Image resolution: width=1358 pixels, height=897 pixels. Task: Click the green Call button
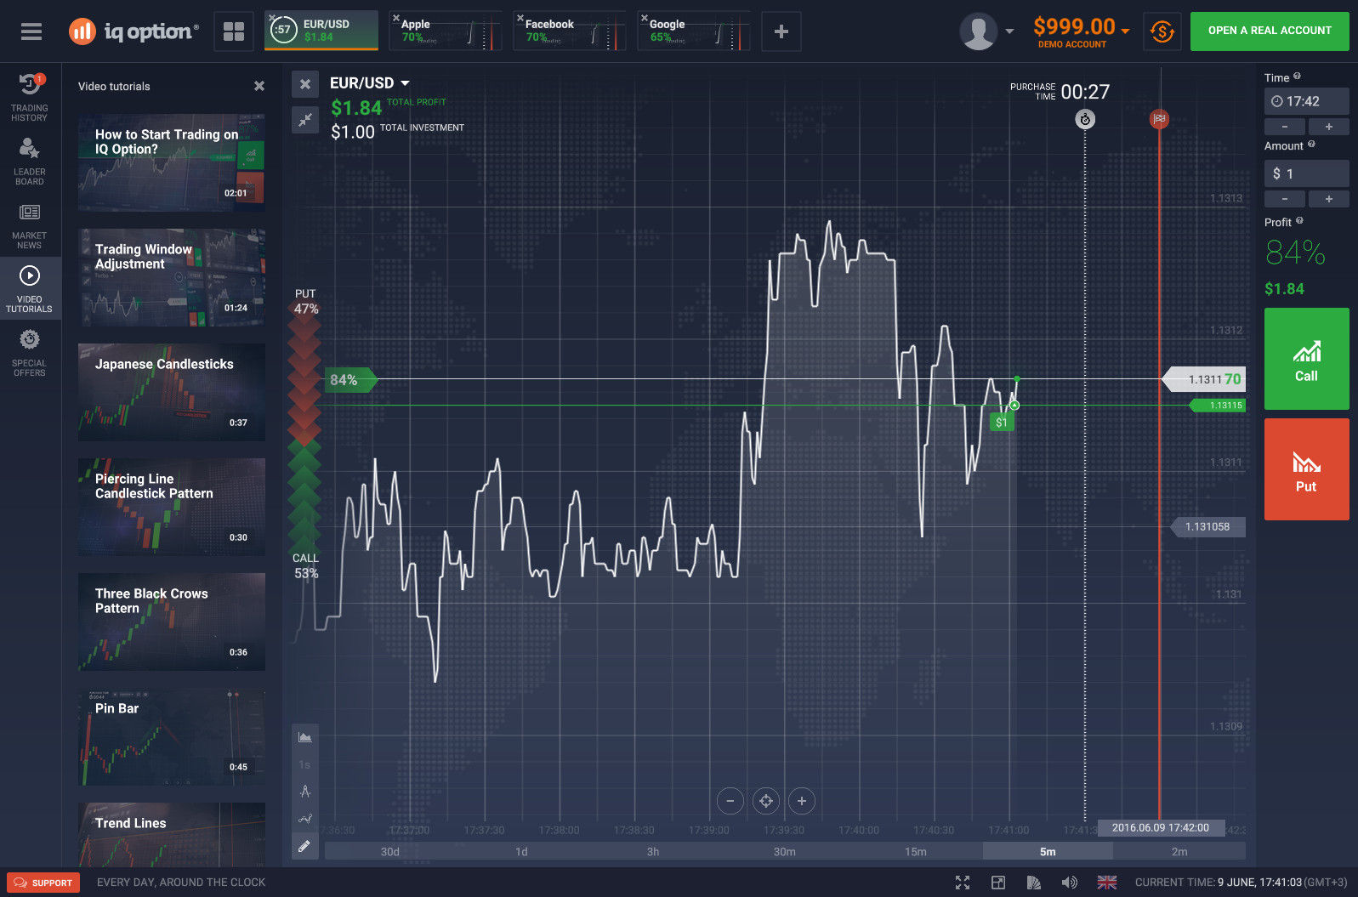point(1306,359)
